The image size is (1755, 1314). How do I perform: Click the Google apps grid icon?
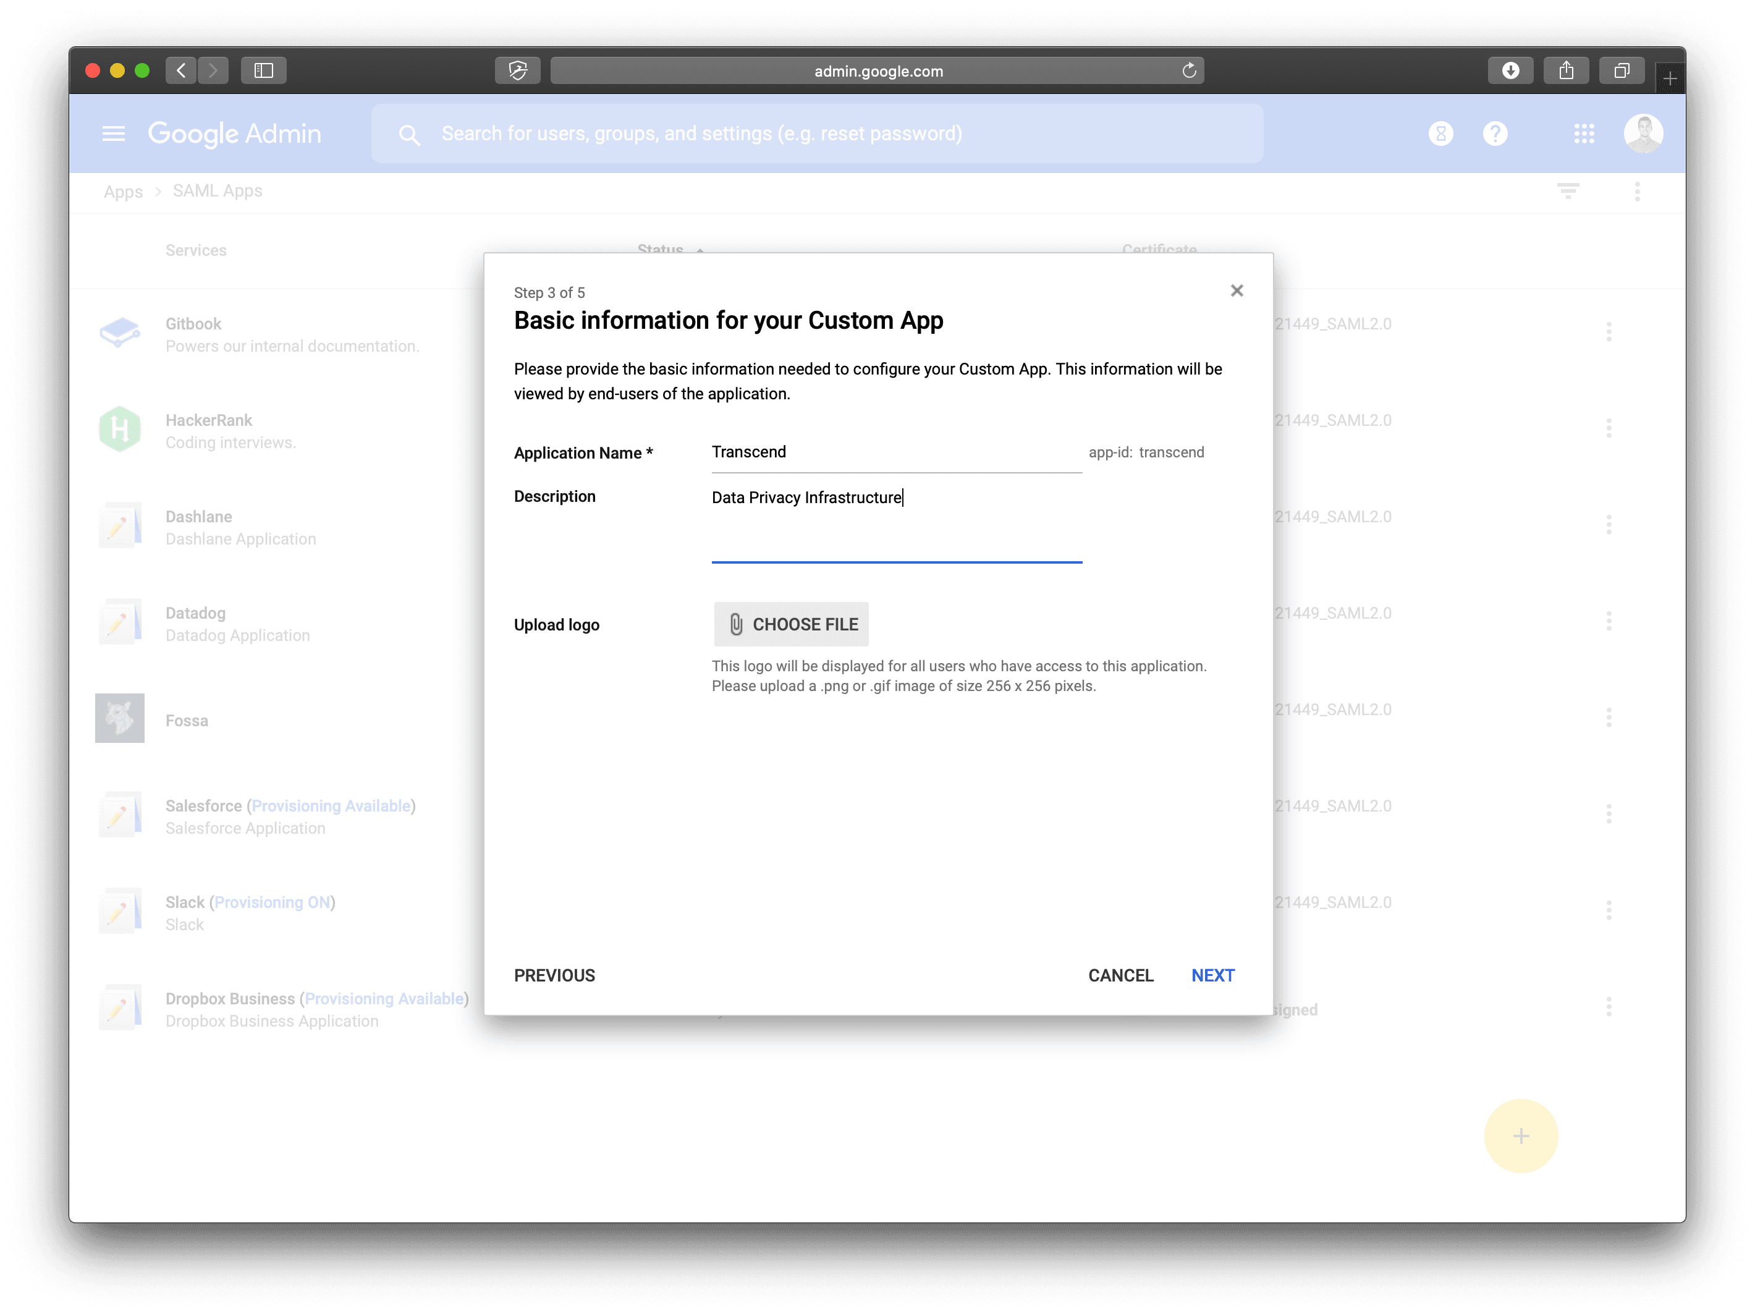1584,134
